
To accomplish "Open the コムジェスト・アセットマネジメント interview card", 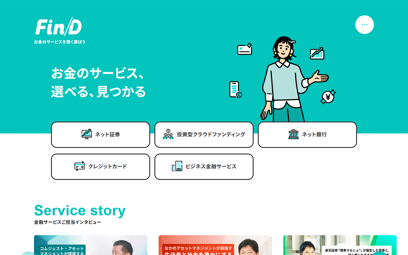I will click(x=90, y=245).
